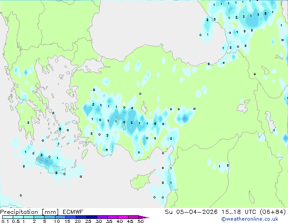Click the '30' legend scale label
288x223 pixels.
(x=99, y=221)
